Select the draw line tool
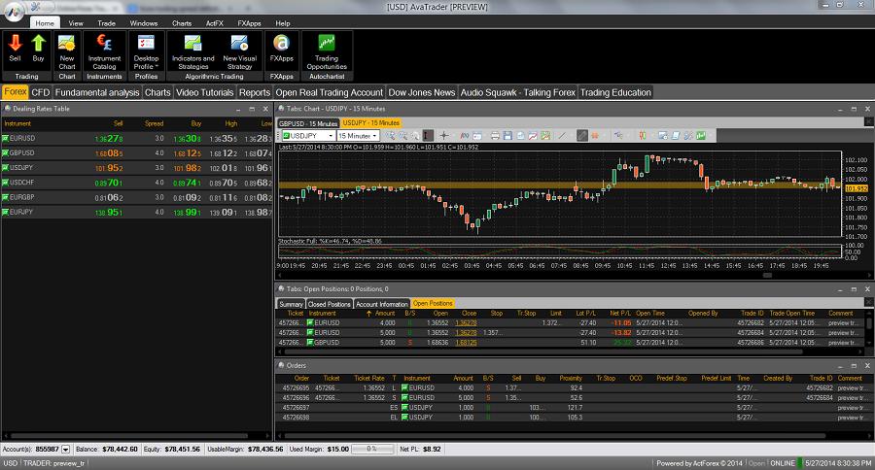 pyautogui.click(x=563, y=136)
